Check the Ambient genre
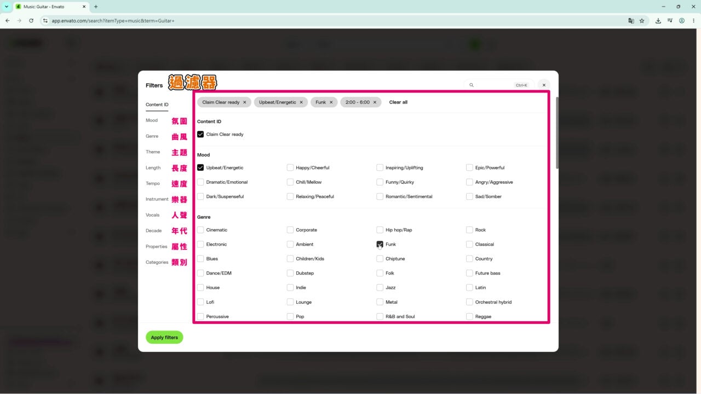The image size is (701, 394). coord(290,244)
